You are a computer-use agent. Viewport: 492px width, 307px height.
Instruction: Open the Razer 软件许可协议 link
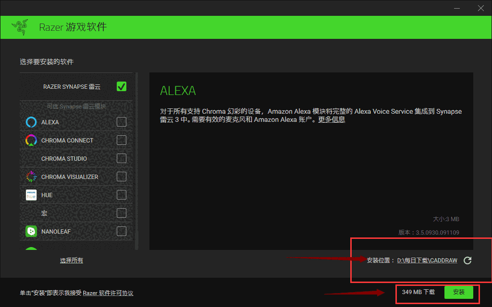point(108,293)
